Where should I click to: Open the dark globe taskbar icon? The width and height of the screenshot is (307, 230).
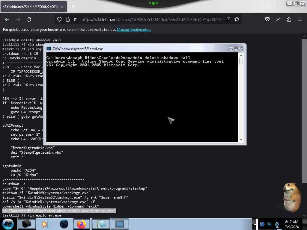(x=64, y=224)
